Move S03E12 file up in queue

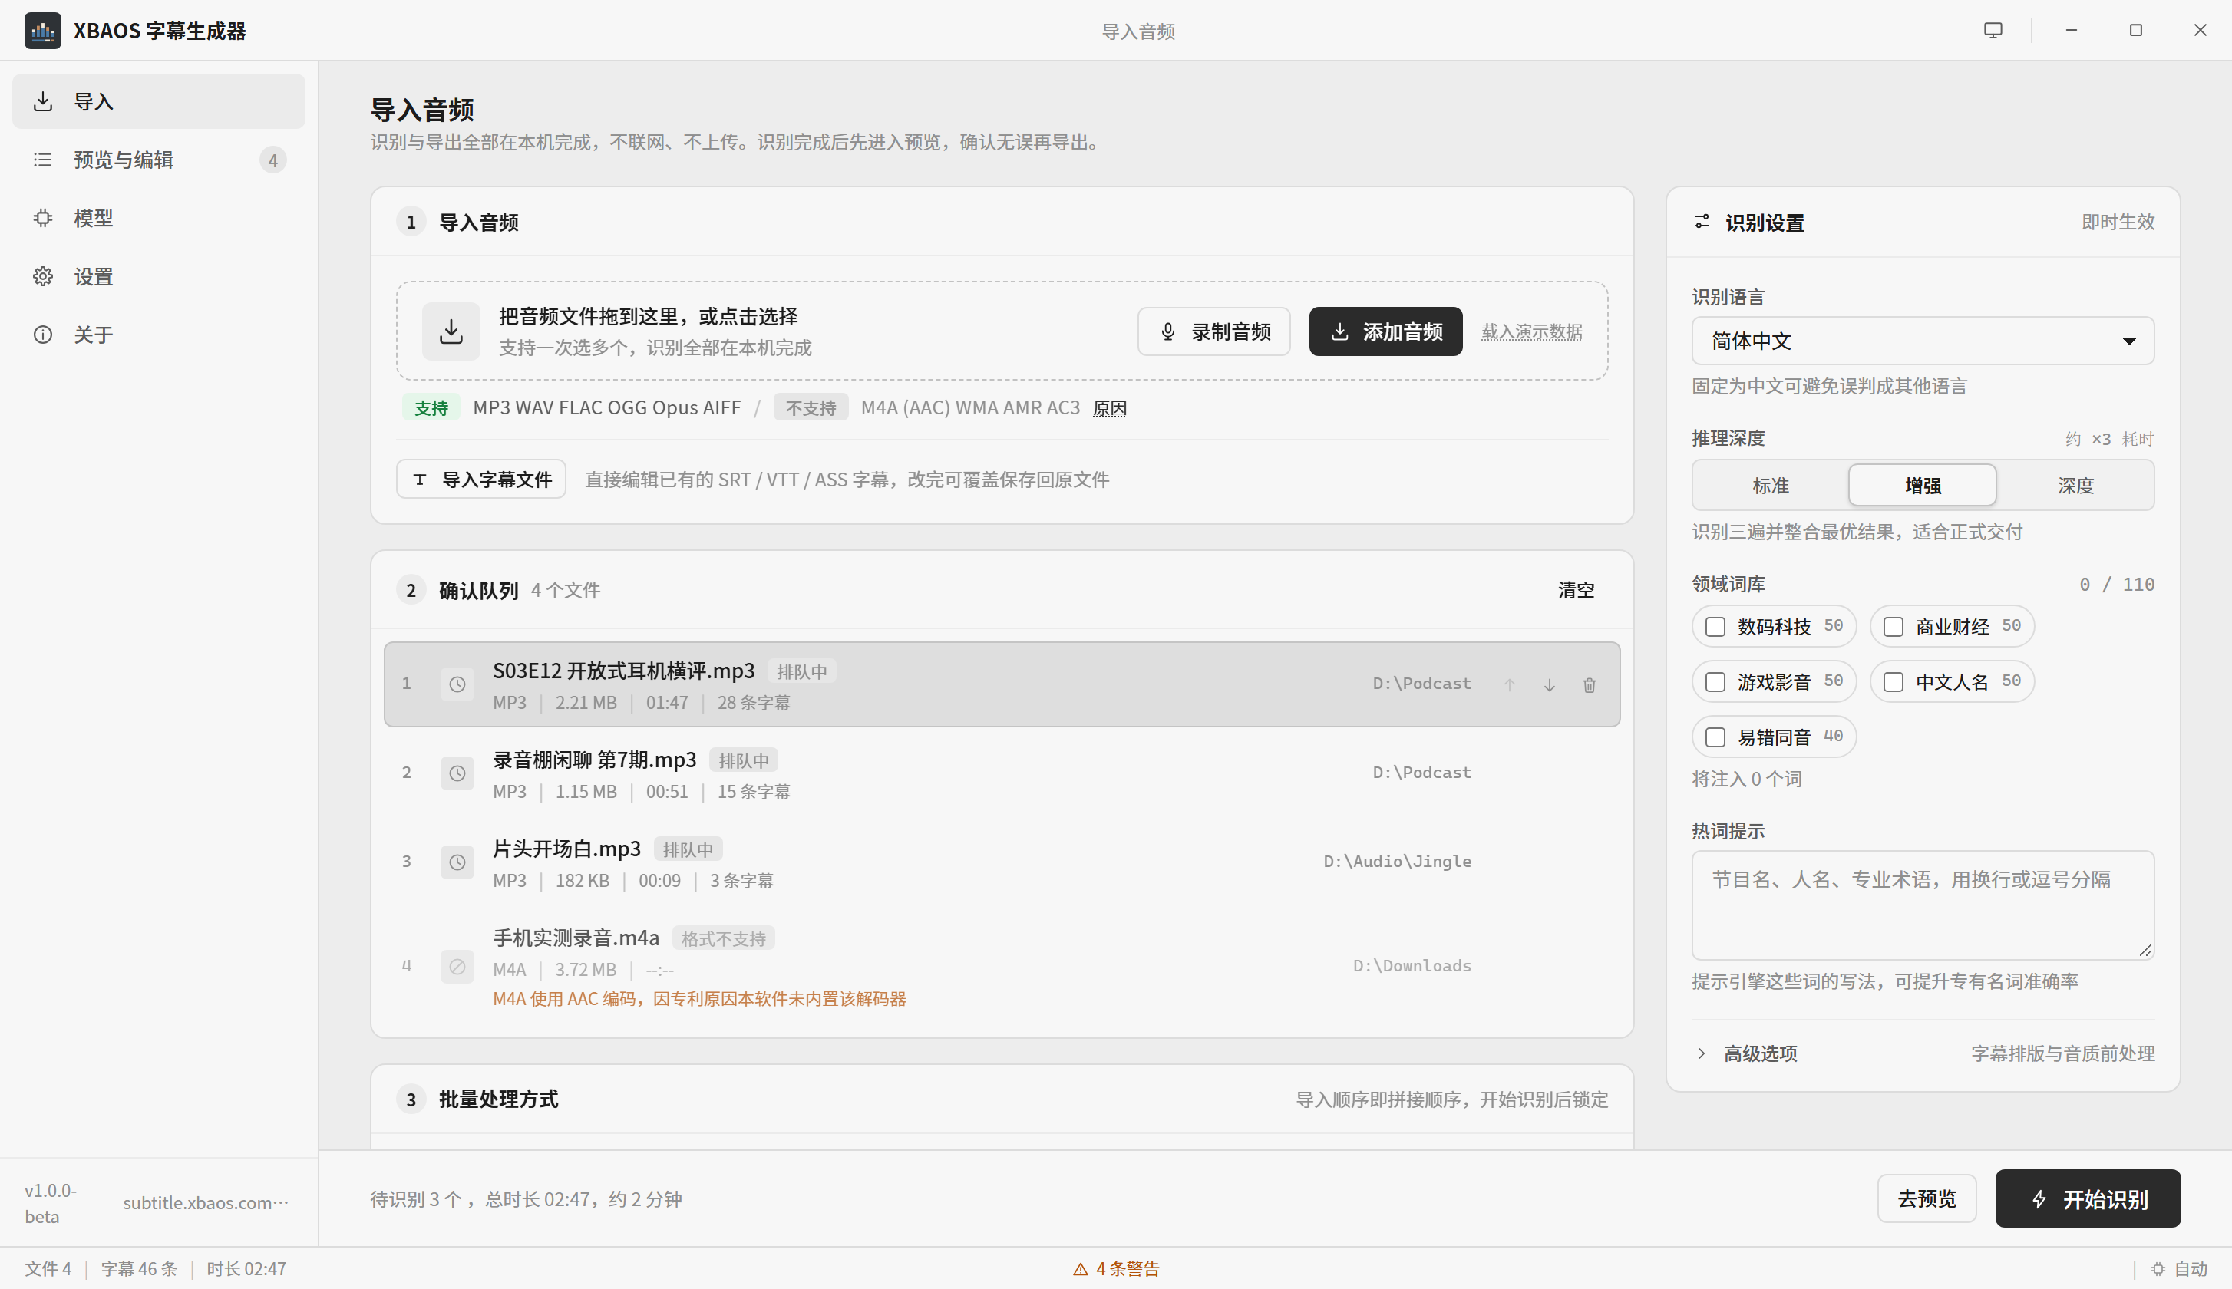tap(1510, 685)
